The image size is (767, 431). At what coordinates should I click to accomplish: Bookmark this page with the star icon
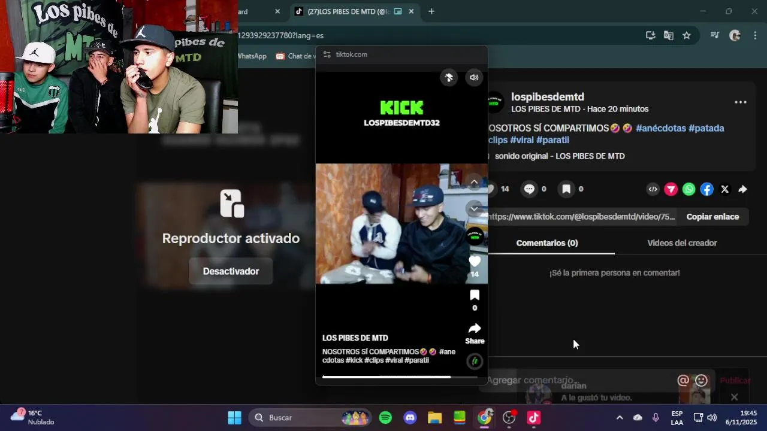[687, 35]
